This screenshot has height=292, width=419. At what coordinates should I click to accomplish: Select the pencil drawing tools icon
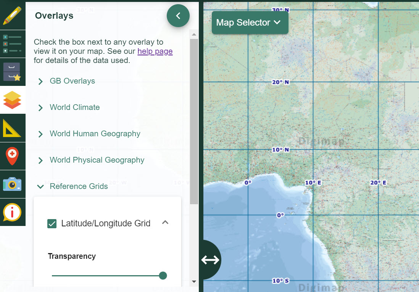13,16
